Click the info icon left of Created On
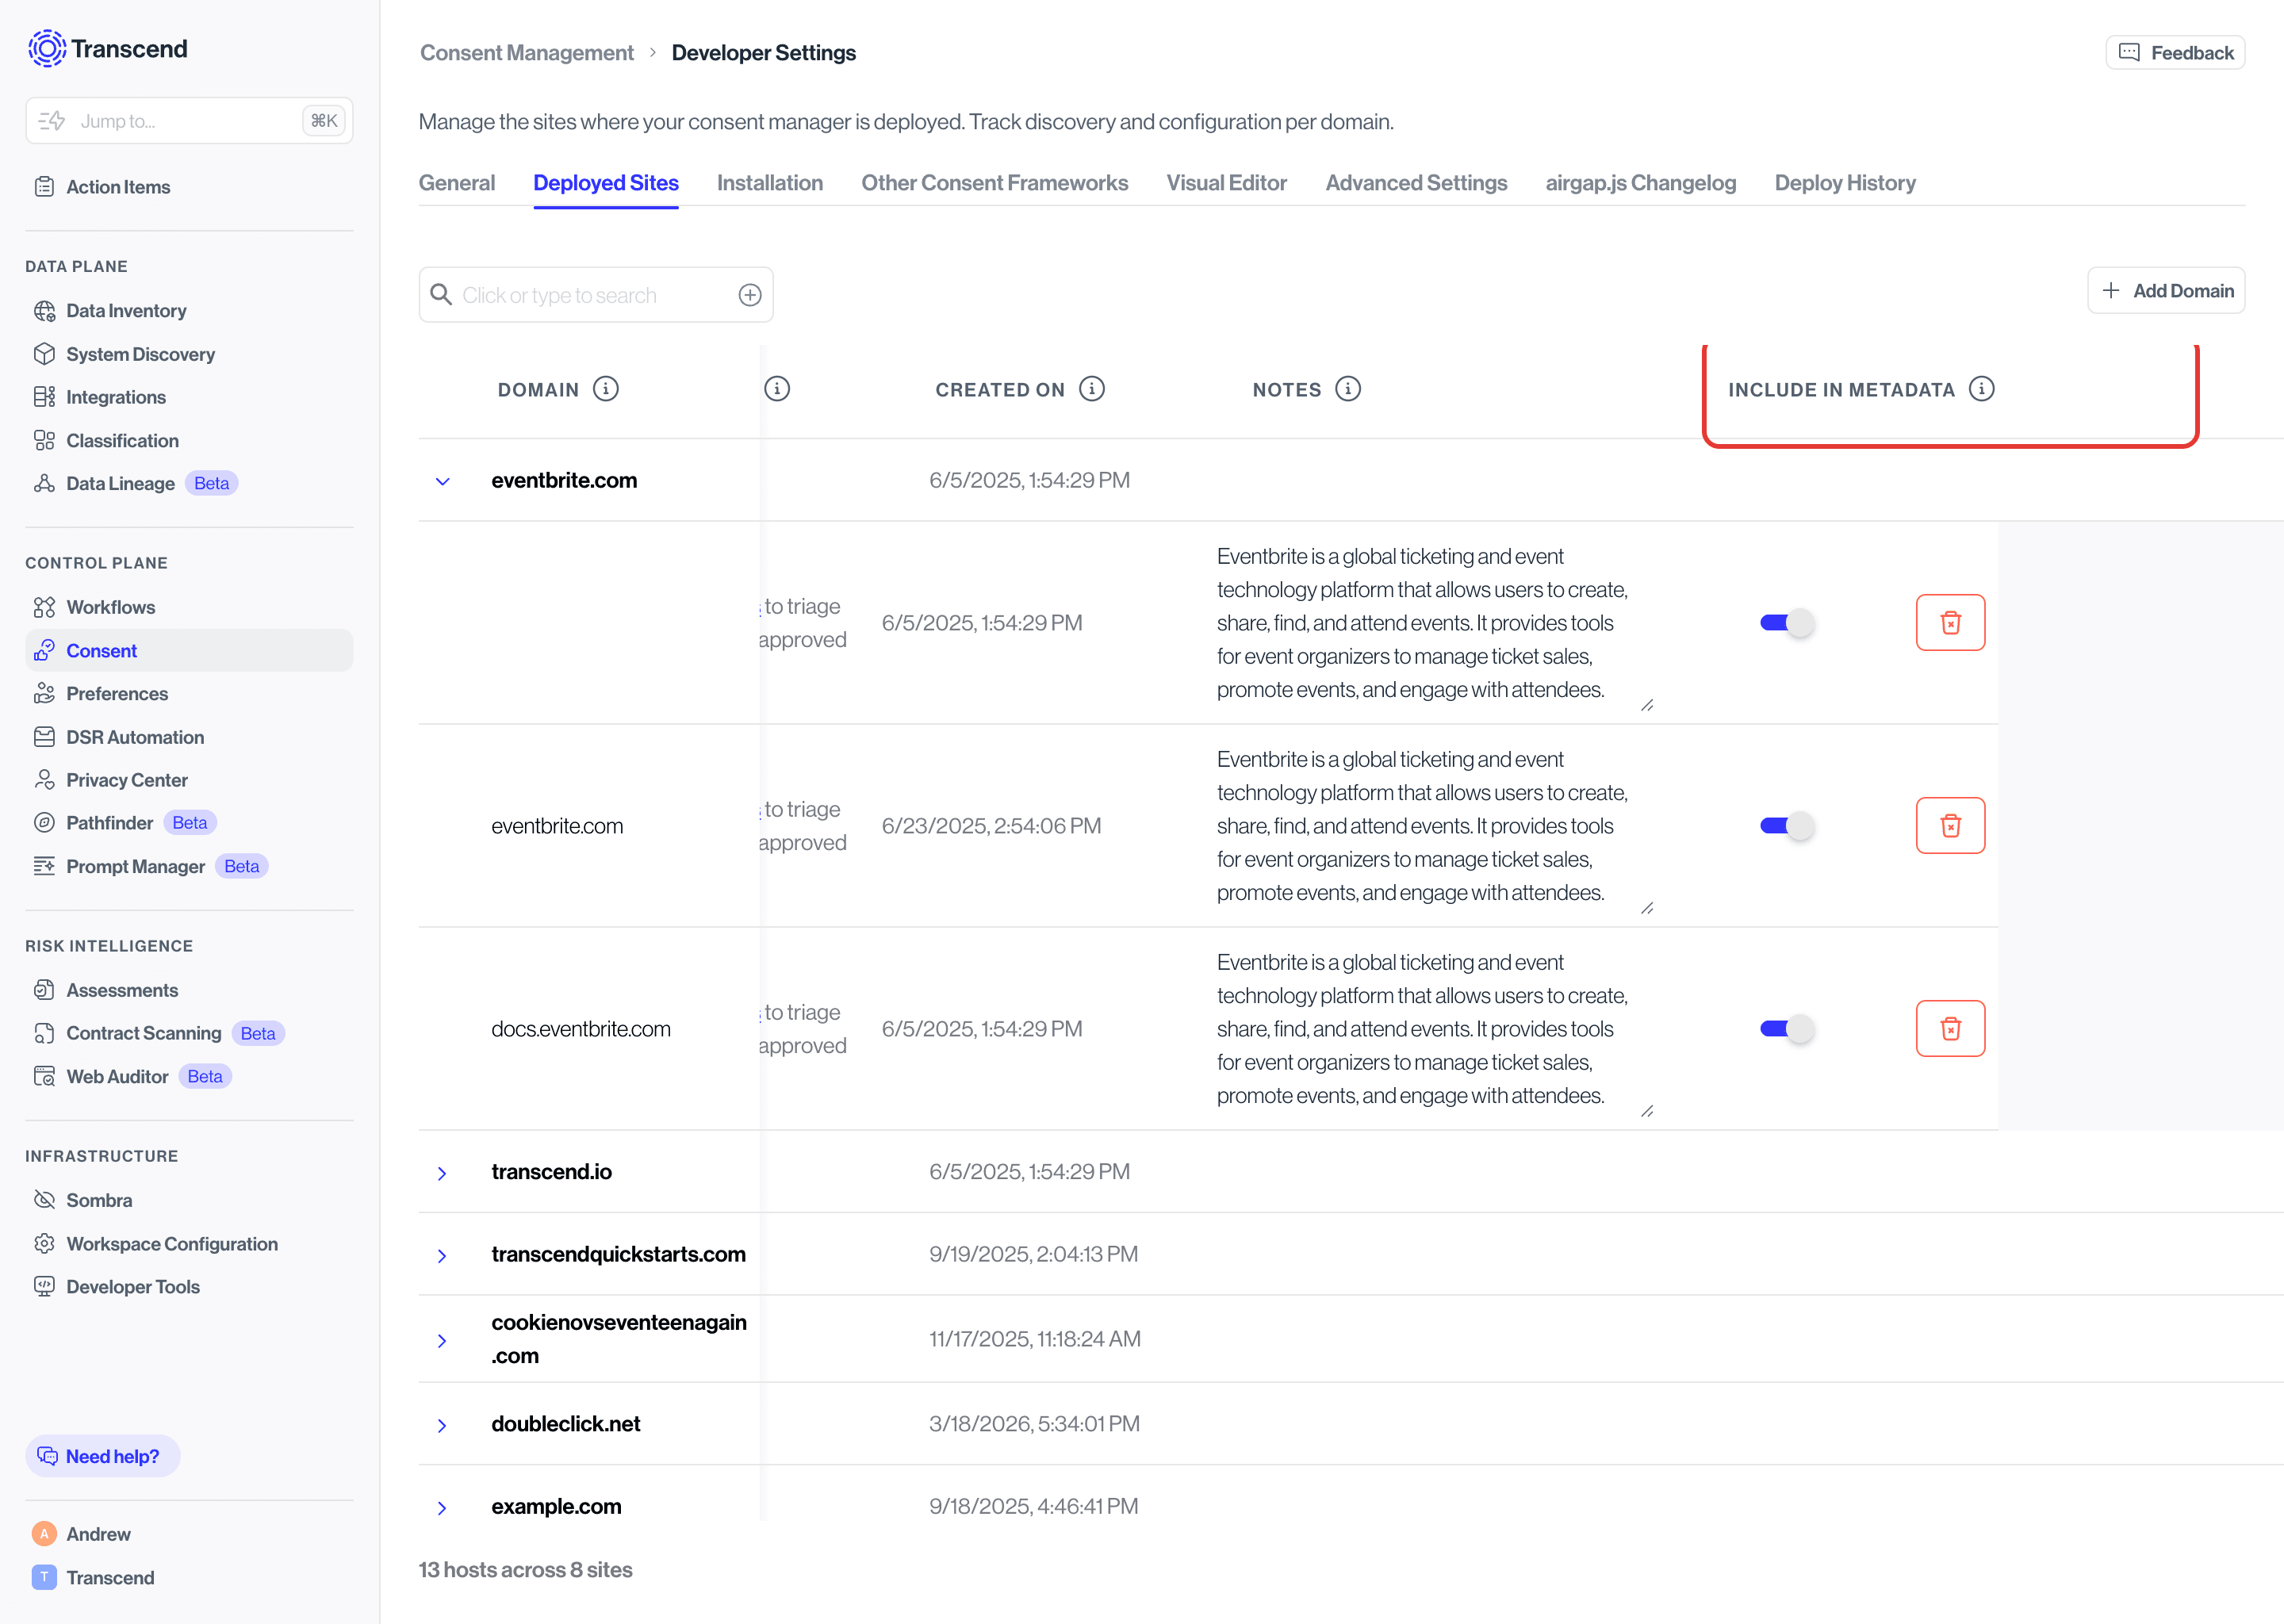The width and height of the screenshot is (2284, 1624). coord(777,389)
